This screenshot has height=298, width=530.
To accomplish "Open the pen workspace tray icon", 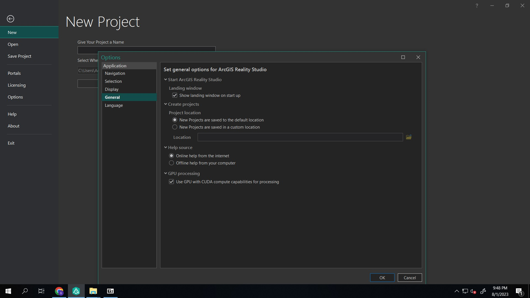I will 483,291.
